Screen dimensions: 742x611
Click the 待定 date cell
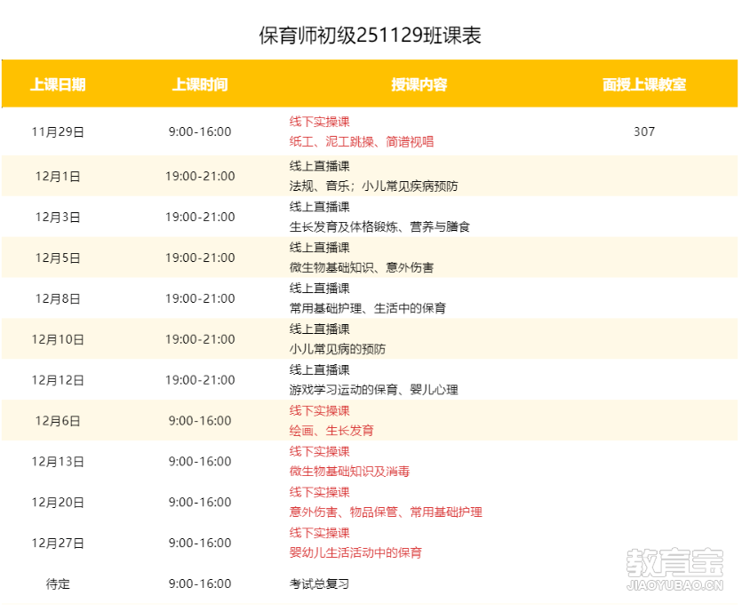coord(58,584)
